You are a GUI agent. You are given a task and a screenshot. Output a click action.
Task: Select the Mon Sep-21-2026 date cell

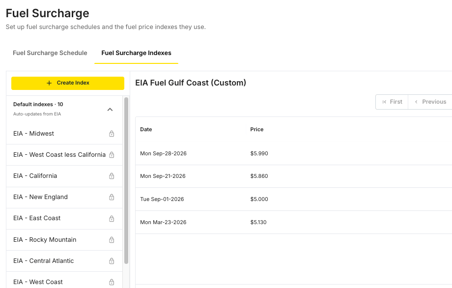pyautogui.click(x=163, y=176)
